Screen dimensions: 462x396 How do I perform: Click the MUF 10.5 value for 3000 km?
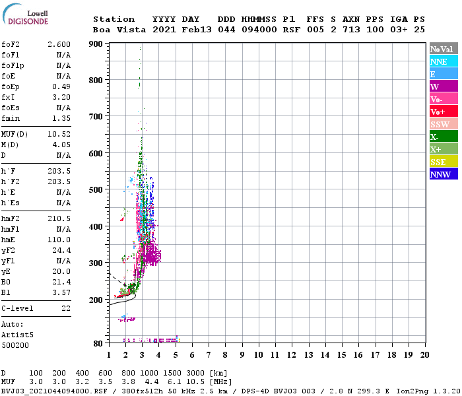click(195, 382)
